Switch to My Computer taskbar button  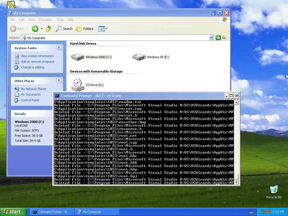point(97,212)
